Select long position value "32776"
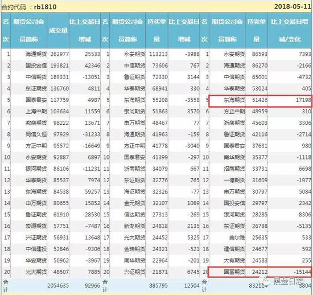Screen dimensions: 313x295 [160, 180]
